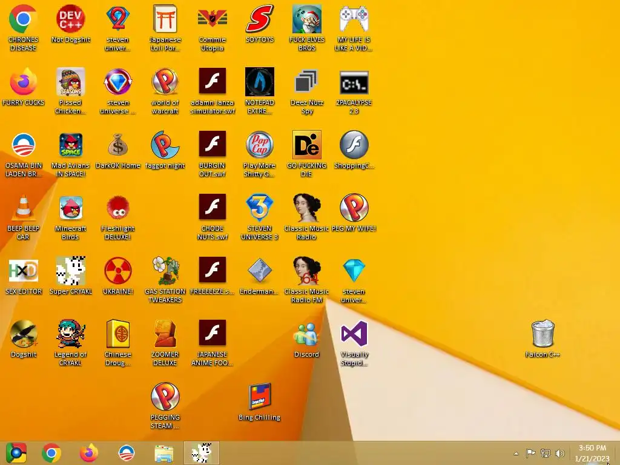Viewport: 620px width, 465px height.
Task: Click the Obama logo taskbar button
Action: pyautogui.click(x=127, y=453)
